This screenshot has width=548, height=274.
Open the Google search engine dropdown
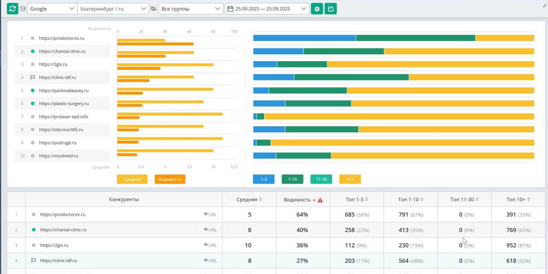tap(52, 9)
